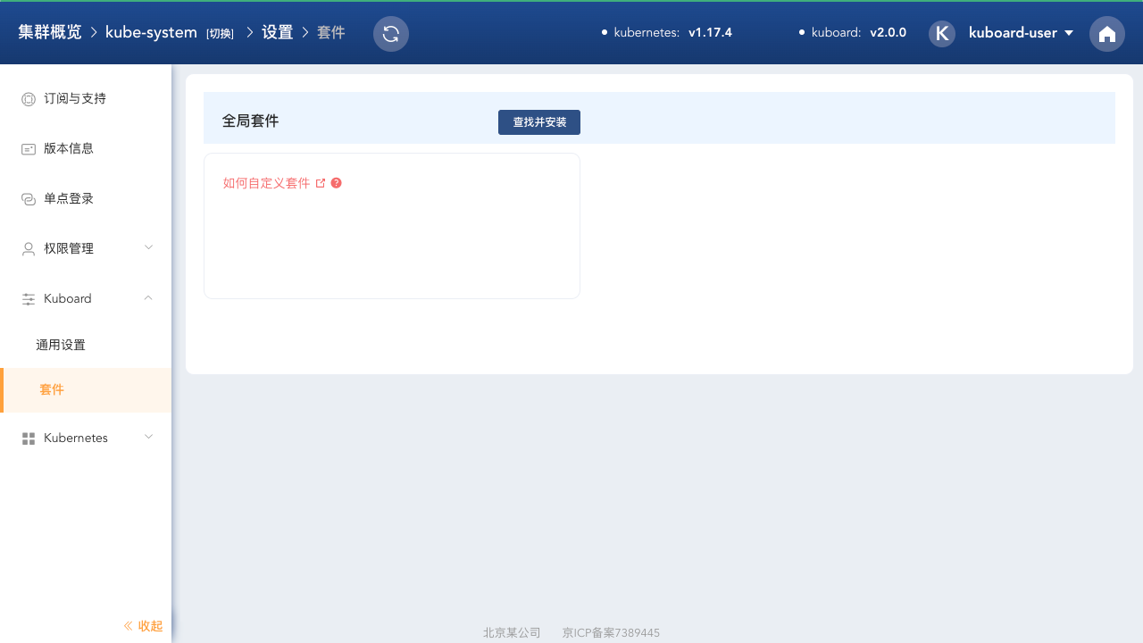The height and width of the screenshot is (643, 1143).
Task: Click the [切换] namespace switch link
Action: click(220, 34)
